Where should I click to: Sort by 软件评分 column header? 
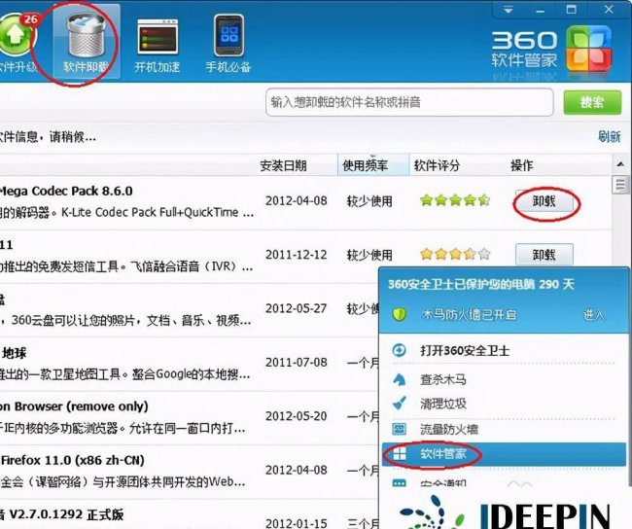437,165
